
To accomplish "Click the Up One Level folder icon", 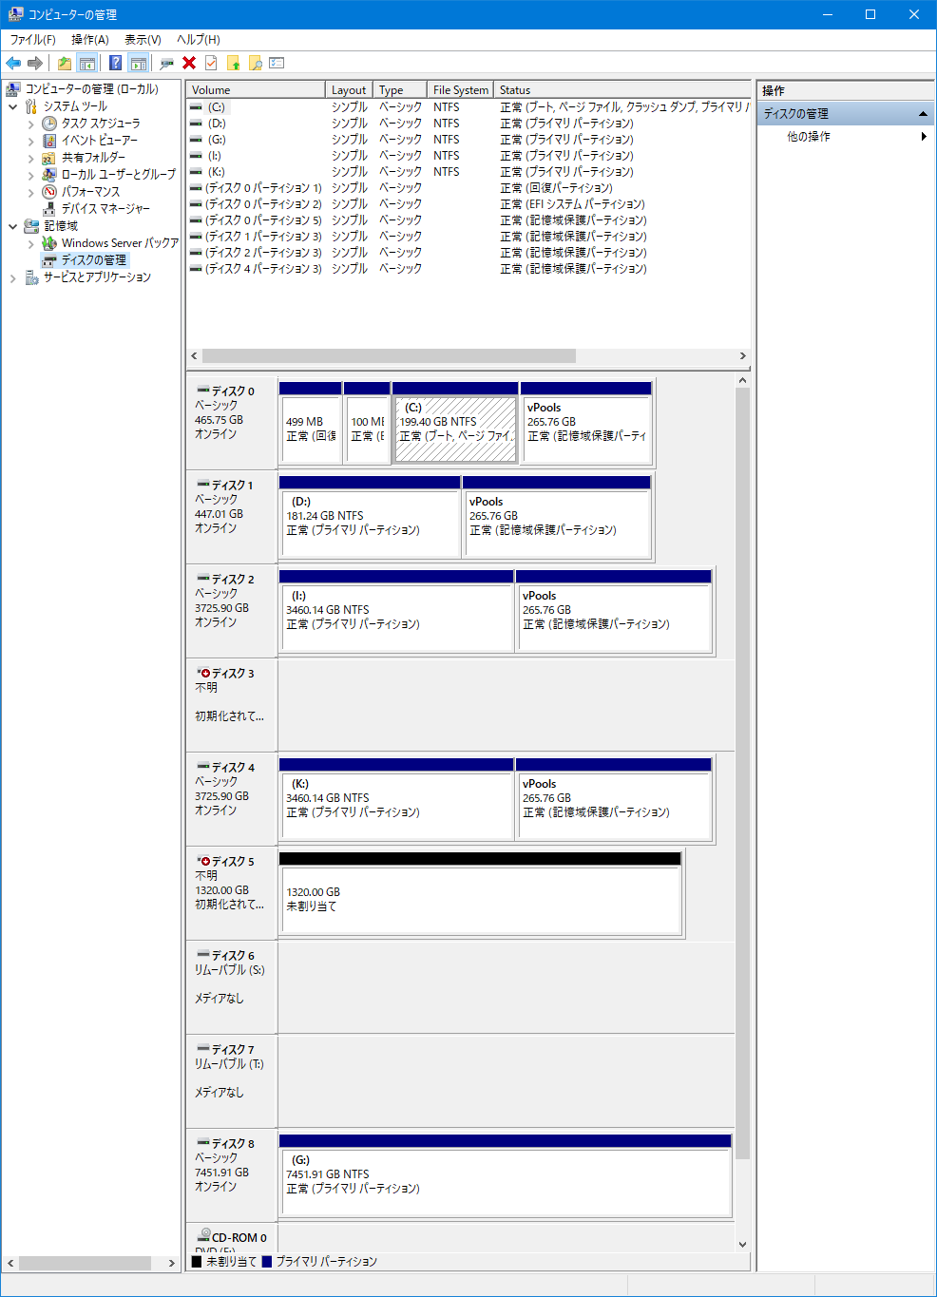I will click(65, 63).
